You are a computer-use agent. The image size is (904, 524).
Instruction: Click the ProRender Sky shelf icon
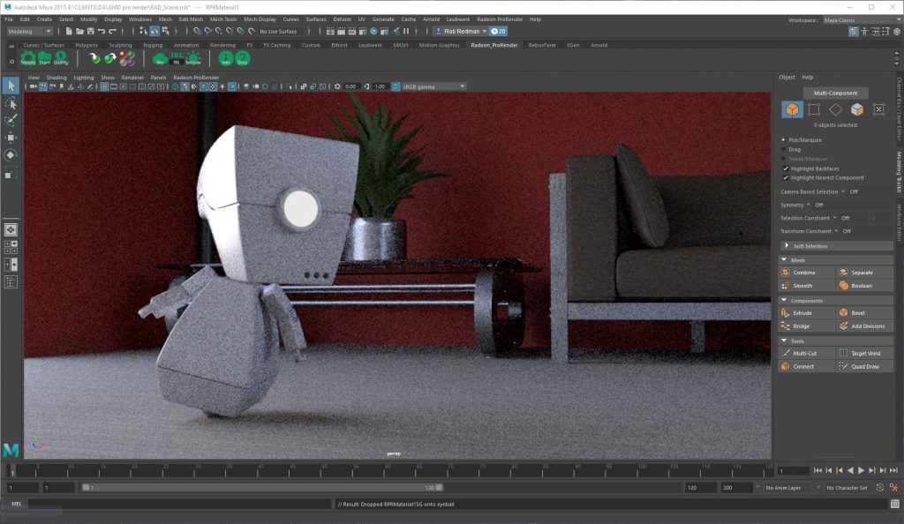(x=161, y=58)
